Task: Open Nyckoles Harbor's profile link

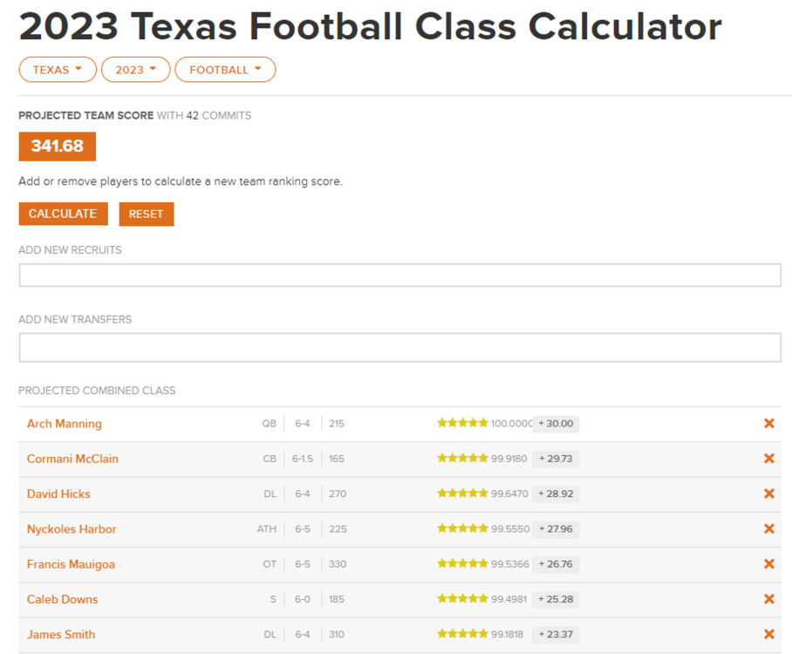Action: [x=72, y=529]
